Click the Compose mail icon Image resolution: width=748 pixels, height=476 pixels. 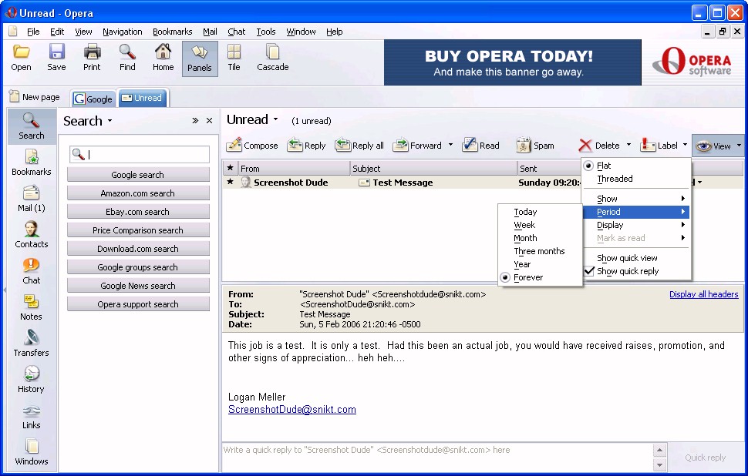pos(234,145)
